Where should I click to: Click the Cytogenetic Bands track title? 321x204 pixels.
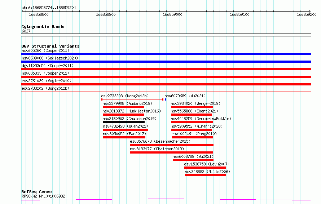(x=43, y=27)
